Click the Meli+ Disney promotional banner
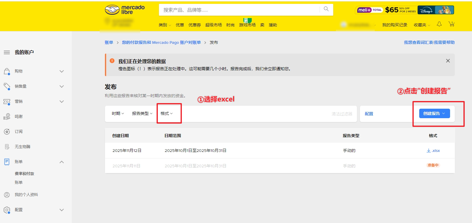The height and width of the screenshot is (223, 472). click(x=404, y=10)
